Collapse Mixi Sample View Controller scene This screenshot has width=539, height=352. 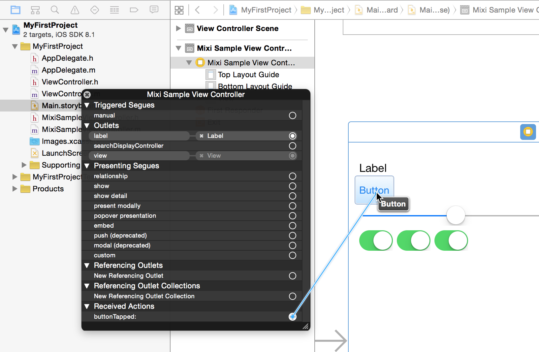178,48
